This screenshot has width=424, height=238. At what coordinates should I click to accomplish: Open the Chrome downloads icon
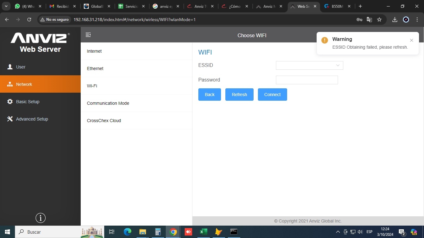coord(395,20)
